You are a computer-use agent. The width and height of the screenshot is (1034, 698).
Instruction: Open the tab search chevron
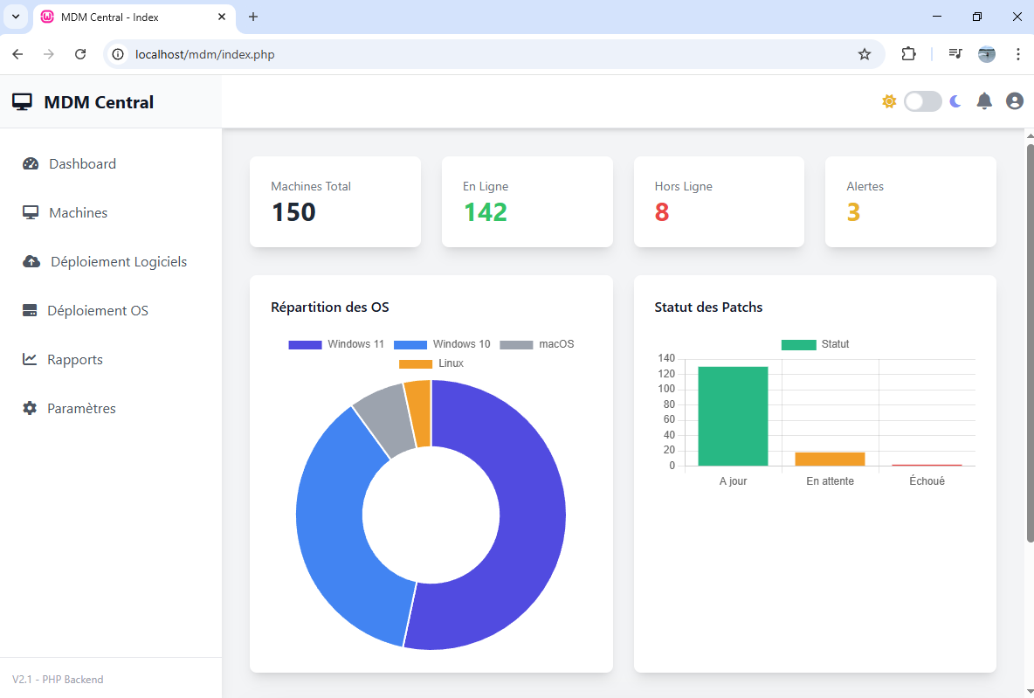coord(15,17)
